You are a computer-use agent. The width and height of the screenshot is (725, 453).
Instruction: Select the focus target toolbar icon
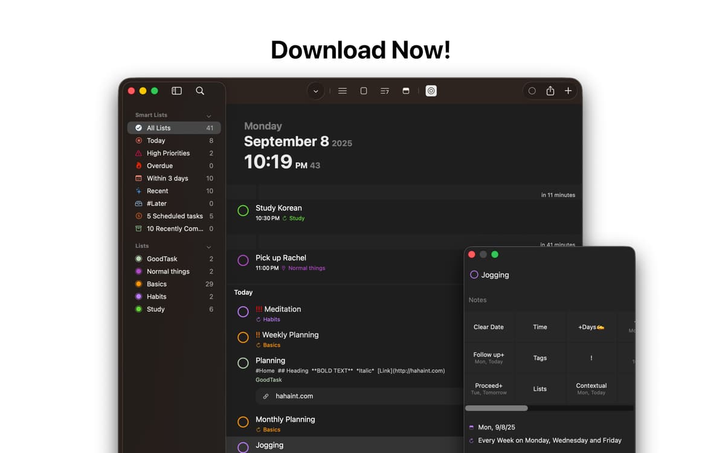431,91
